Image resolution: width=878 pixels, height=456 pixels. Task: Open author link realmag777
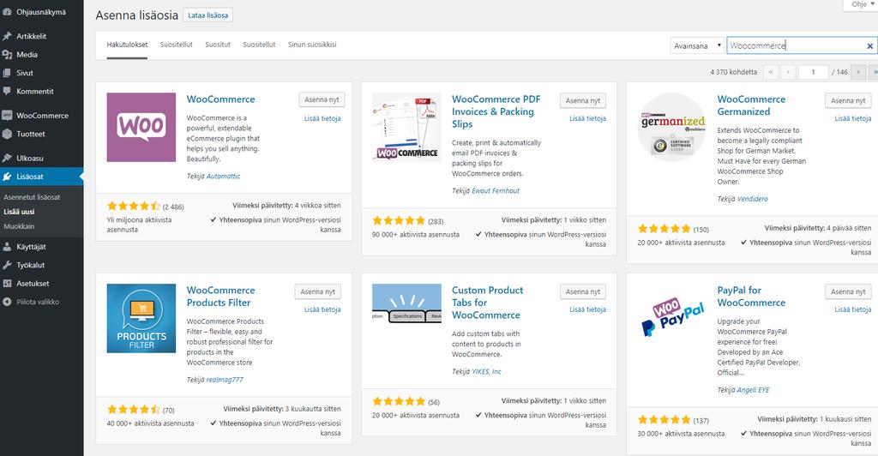click(225, 380)
